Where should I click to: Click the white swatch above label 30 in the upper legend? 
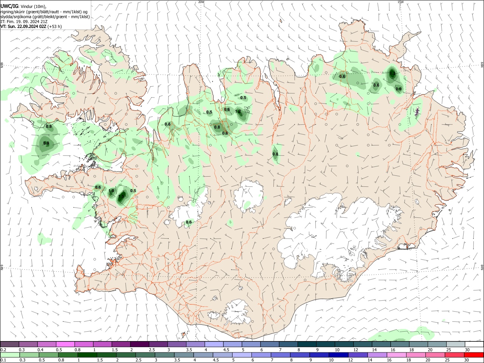click(474, 344)
